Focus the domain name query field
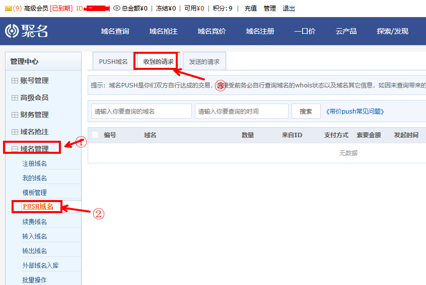This screenshot has width=426, height=285. 141,111
